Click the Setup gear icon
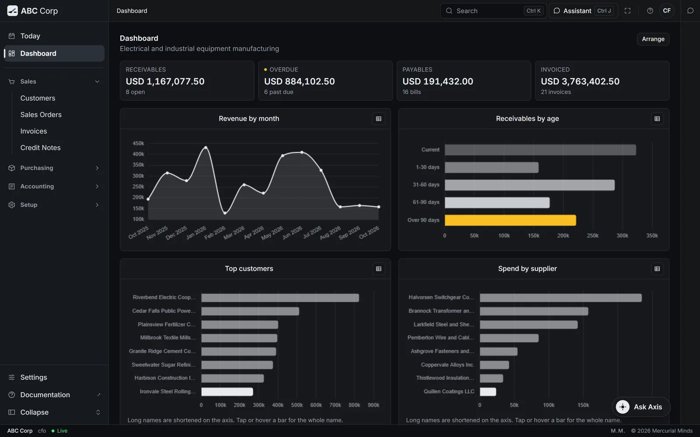The image size is (700, 437). (12, 205)
